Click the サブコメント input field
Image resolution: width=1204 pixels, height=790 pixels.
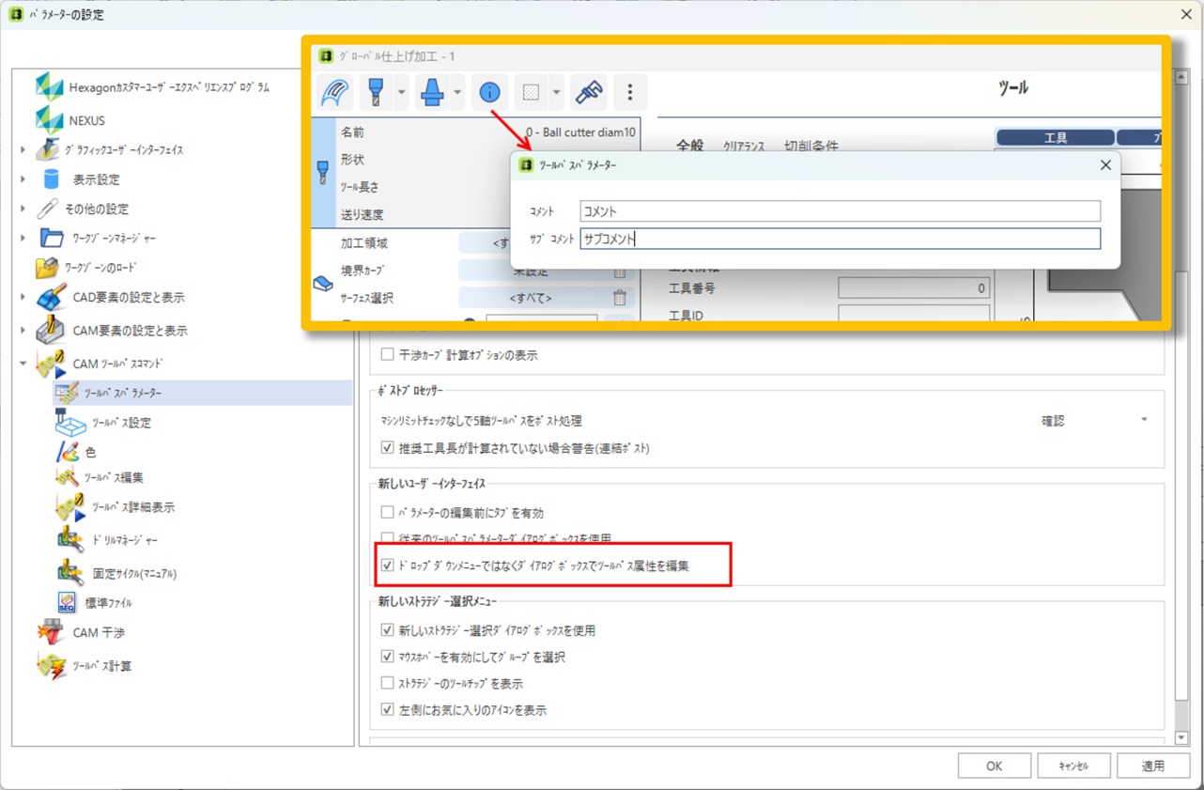point(839,239)
